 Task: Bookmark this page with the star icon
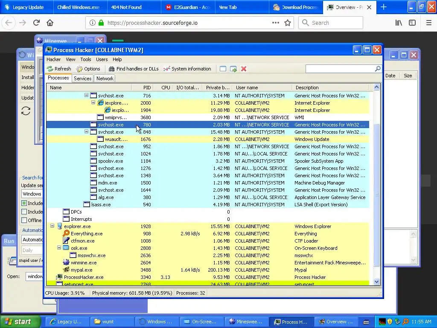click(288, 23)
